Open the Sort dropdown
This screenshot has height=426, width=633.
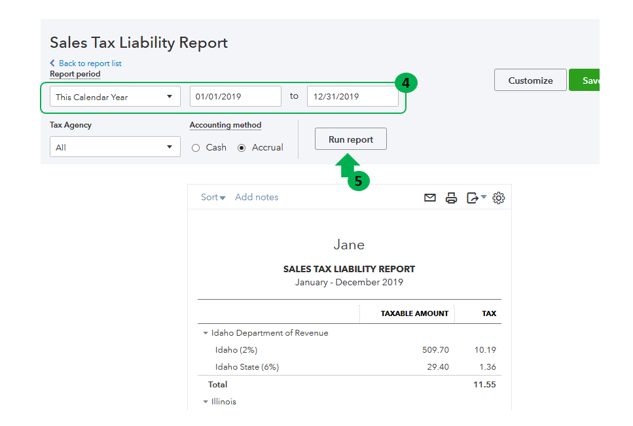[x=213, y=198]
